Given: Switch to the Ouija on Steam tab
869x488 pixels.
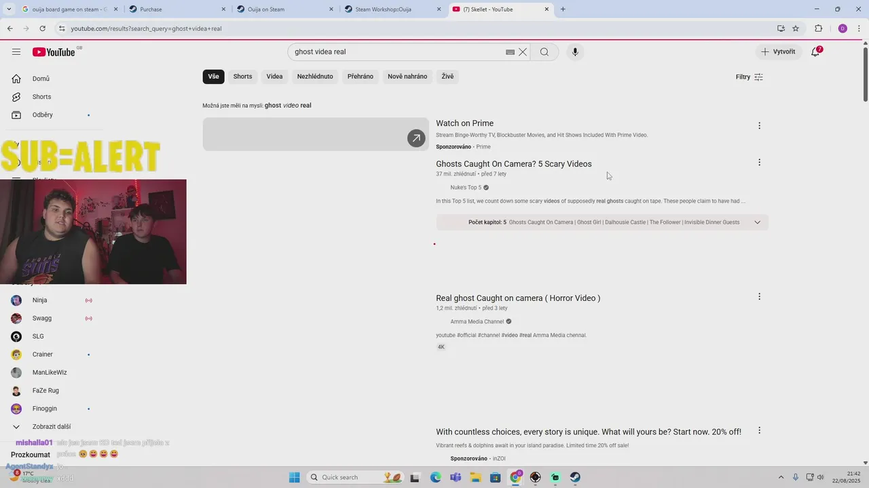Looking at the screenshot, I should tap(284, 9).
